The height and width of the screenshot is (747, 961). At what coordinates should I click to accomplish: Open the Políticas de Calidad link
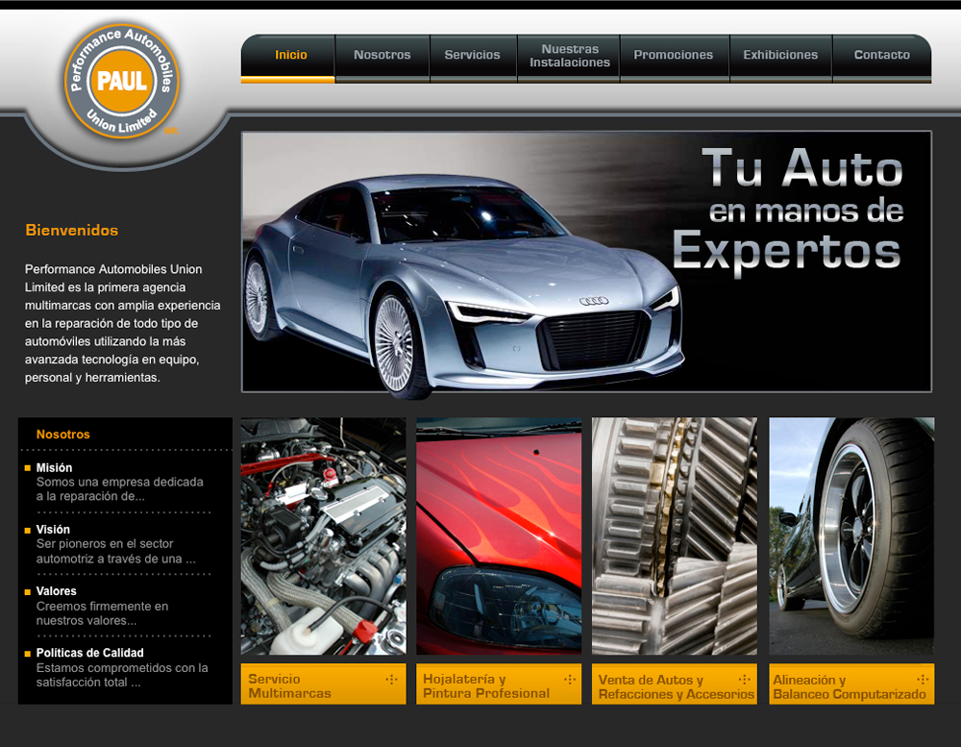(89, 653)
